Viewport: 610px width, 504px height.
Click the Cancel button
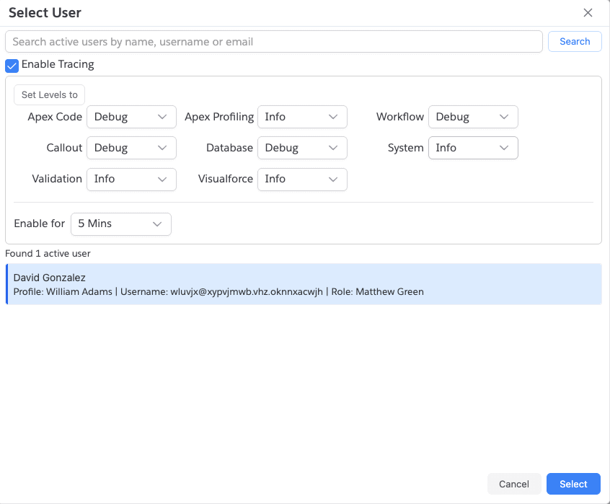[514, 484]
